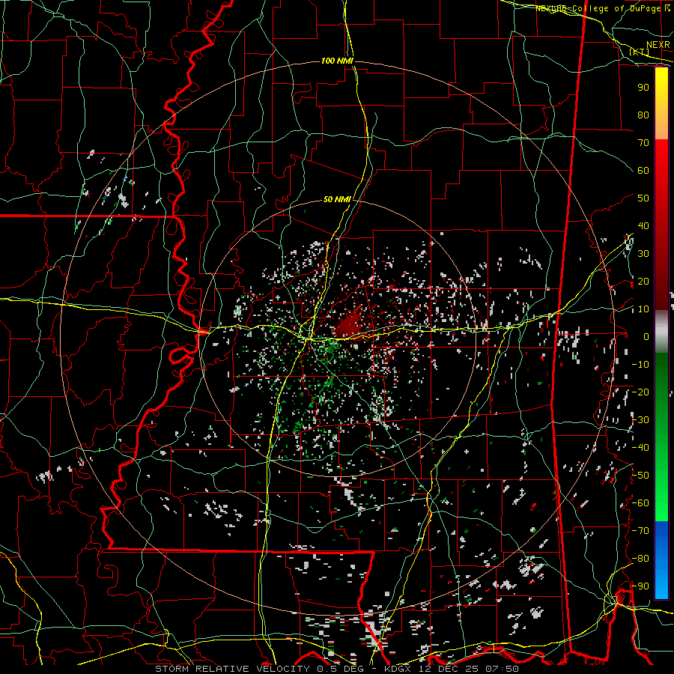Click the -70 label on velocity scale

click(640, 531)
